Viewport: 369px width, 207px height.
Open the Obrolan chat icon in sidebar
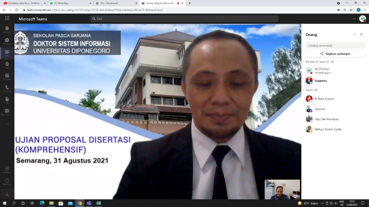point(7,41)
